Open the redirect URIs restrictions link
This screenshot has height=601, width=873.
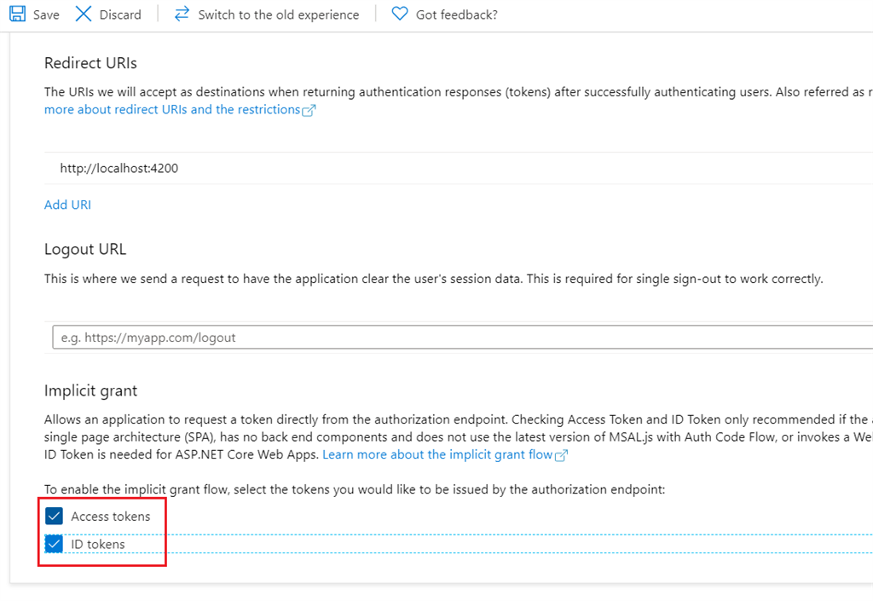tap(171, 109)
